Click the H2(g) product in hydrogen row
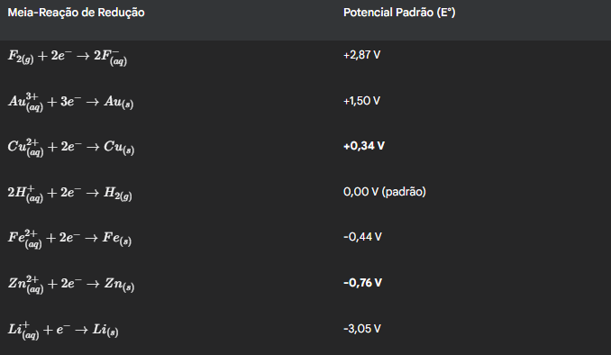Image resolution: width=611 pixels, height=355 pixels. [118, 194]
